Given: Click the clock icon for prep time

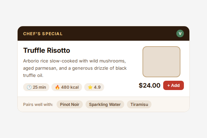Looking at the screenshot, I should (x=29, y=87).
